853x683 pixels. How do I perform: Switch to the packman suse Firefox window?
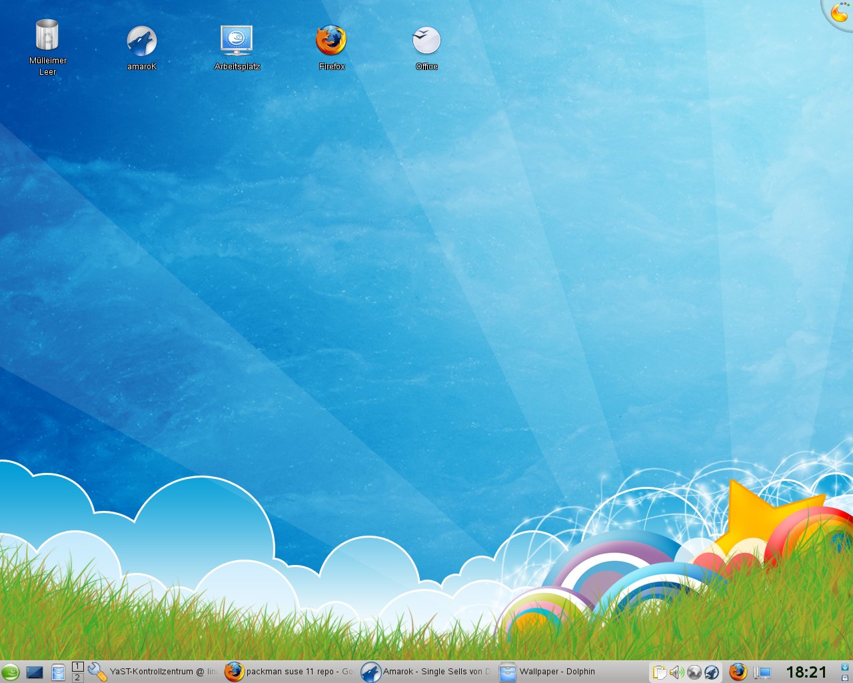click(290, 672)
